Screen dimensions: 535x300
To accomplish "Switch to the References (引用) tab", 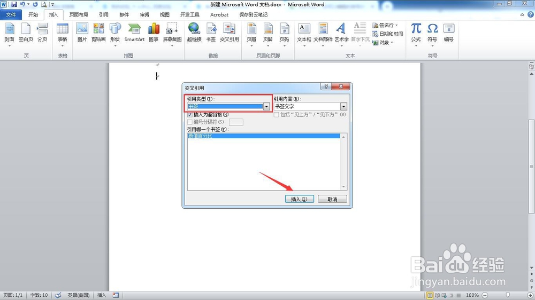I will (104, 14).
